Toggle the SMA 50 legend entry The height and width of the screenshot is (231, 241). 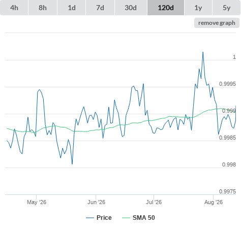point(144,218)
